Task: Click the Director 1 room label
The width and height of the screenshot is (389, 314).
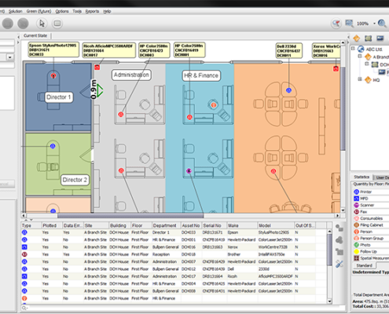Action: coord(58,97)
